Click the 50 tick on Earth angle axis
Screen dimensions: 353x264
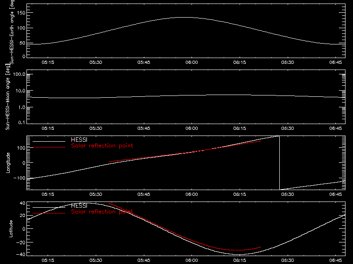23,43
